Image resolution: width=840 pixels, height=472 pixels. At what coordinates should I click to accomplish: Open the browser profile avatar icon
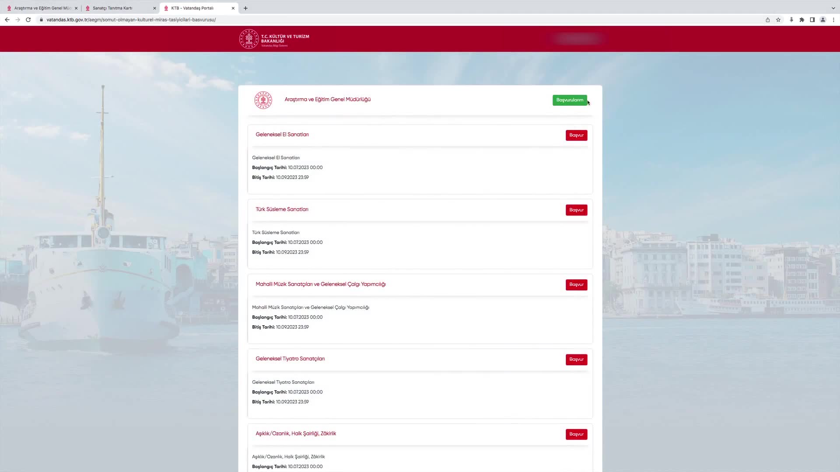pyautogui.click(x=822, y=20)
